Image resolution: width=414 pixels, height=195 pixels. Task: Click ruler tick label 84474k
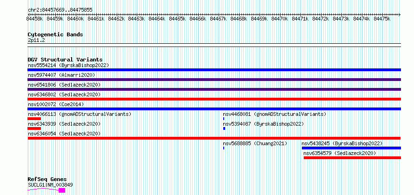pyautogui.click(x=362, y=19)
